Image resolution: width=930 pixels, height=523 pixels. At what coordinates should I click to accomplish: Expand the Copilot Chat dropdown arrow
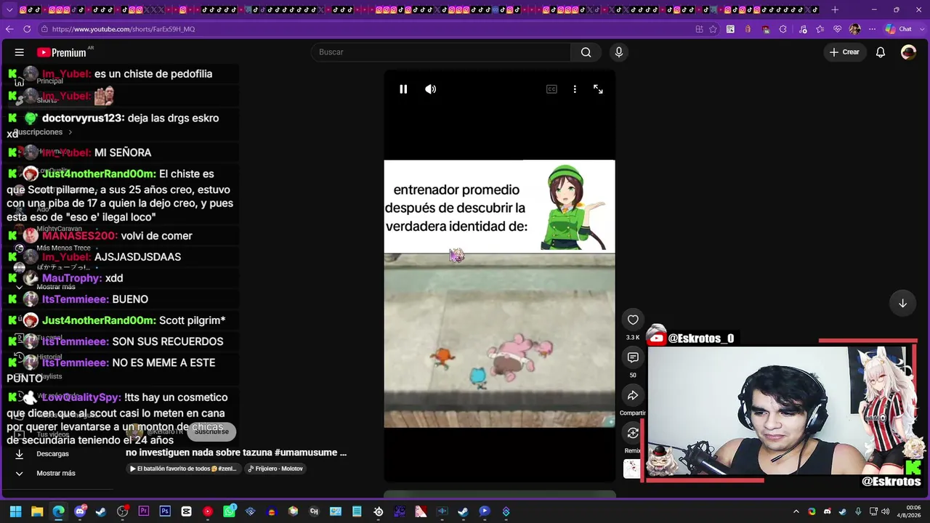click(921, 29)
